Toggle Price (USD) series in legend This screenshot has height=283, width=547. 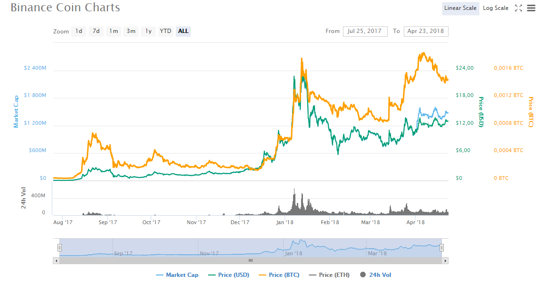[229, 275]
